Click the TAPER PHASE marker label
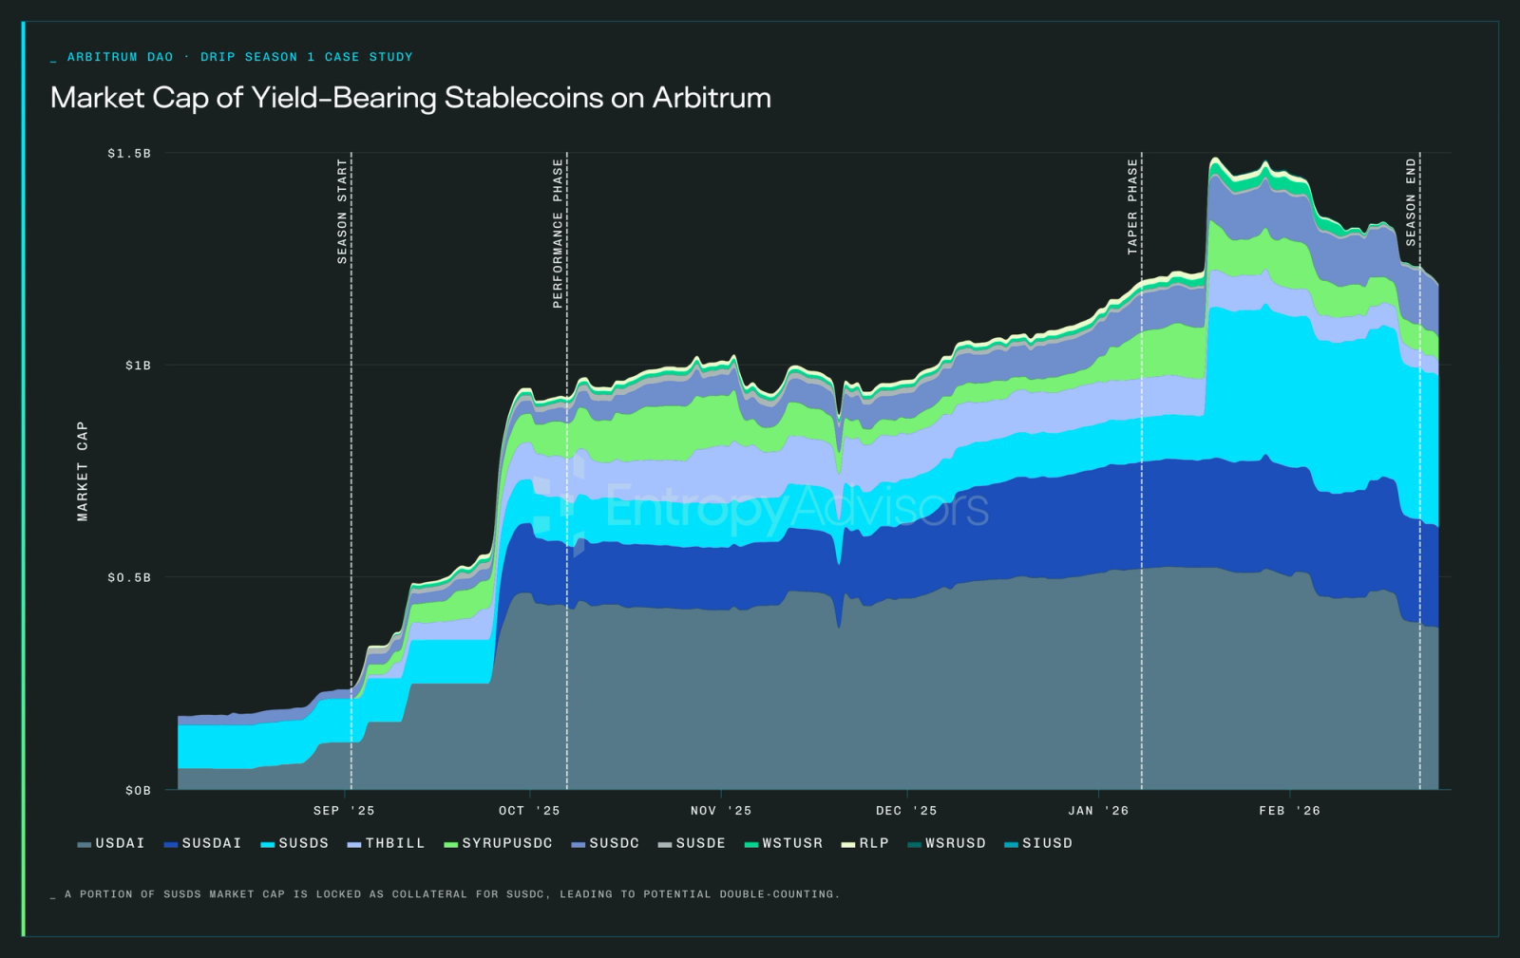Image resolution: width=1520 pixels, height=958 pixels. (1132, 206)
